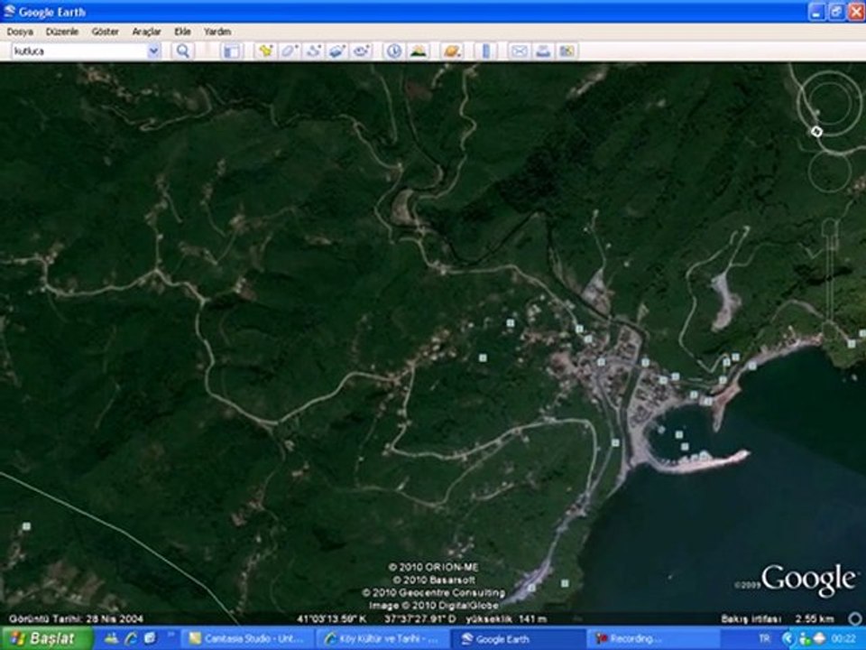The height and width of the screenshot is (650, 866).
Task: Click the Email envelope icon
Action: (x=519, y=51)
